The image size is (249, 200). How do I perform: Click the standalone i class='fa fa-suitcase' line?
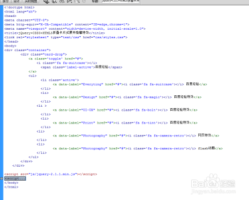click(x=67, y=63)
